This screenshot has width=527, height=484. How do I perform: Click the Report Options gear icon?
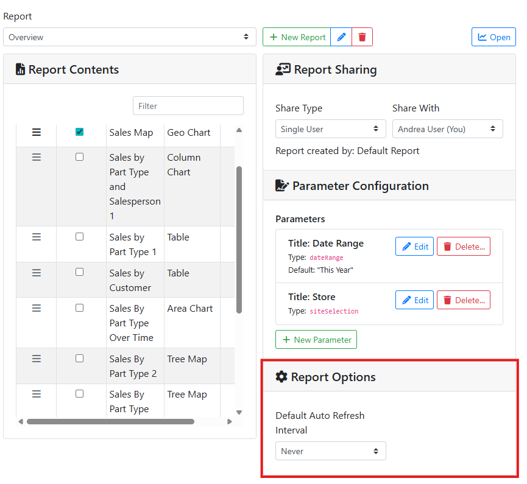point(281,377)
